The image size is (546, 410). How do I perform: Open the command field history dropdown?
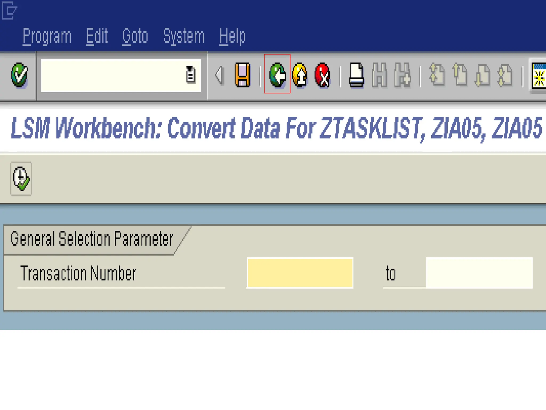(190, 75)
